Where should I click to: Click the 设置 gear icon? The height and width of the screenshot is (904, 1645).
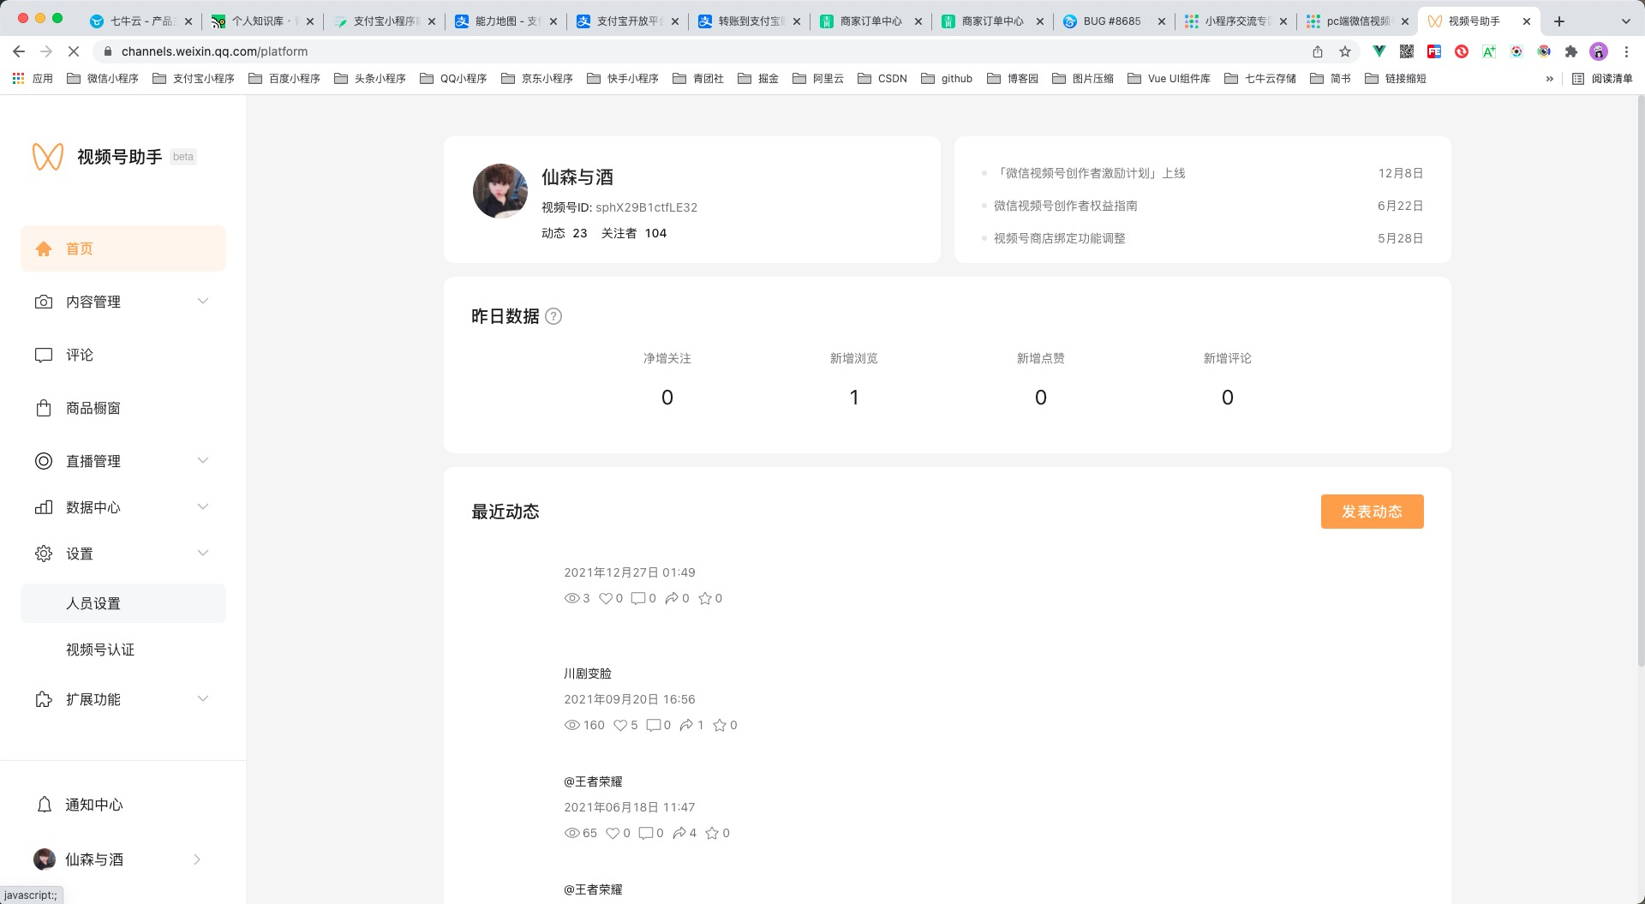(x=44, y=554)
